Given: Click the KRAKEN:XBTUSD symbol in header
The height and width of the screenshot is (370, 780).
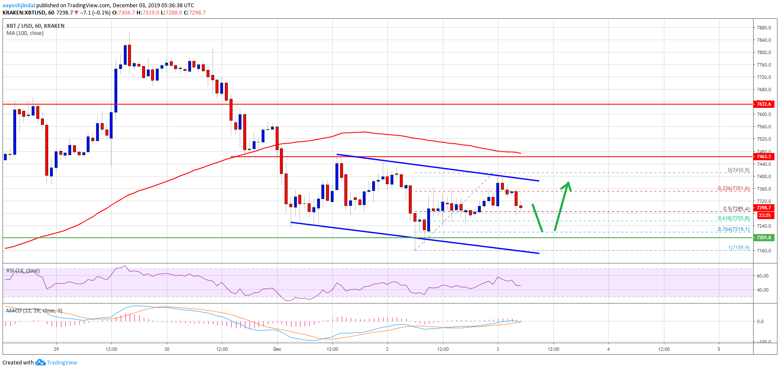Looking at the screenshot, I should [x=24, y=13].
